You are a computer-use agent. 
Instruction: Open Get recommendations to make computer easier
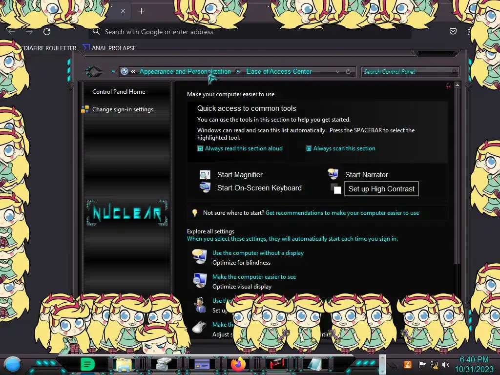point(342,213)
